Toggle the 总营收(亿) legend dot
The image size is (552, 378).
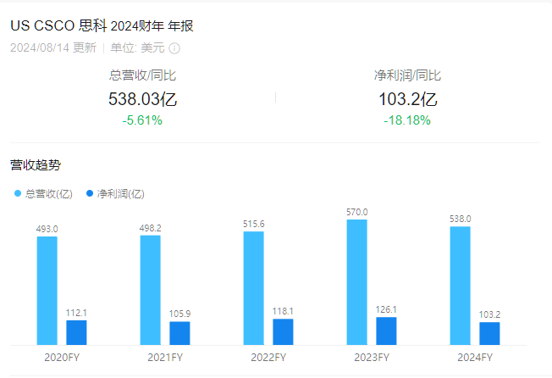[18, 193]
